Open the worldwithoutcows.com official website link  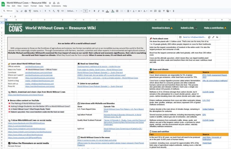(34, 67)
